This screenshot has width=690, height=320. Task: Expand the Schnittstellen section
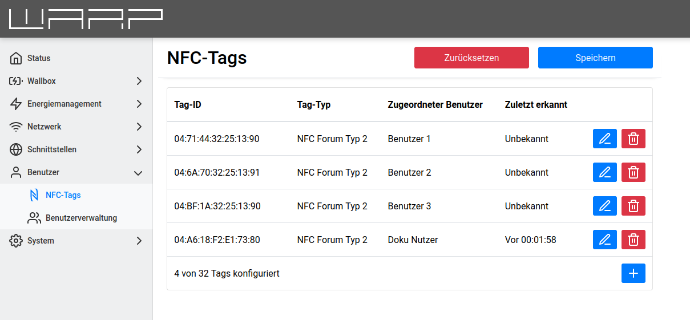click(x=76, y=149)
